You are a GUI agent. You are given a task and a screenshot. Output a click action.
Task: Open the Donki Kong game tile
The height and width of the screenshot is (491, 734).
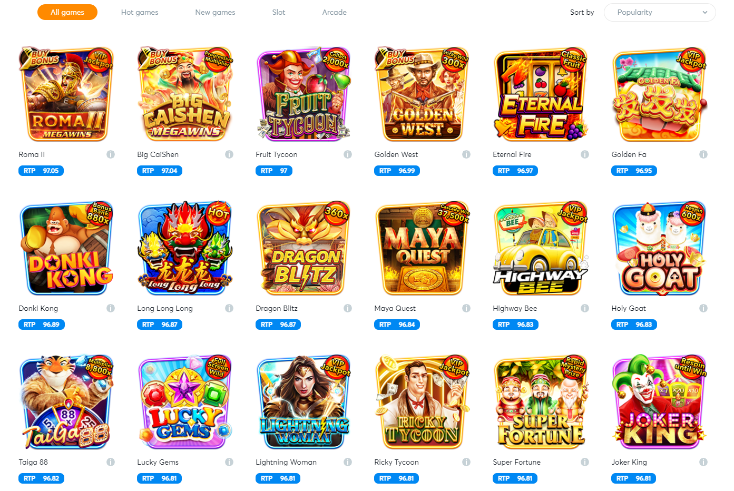(67, 248)
